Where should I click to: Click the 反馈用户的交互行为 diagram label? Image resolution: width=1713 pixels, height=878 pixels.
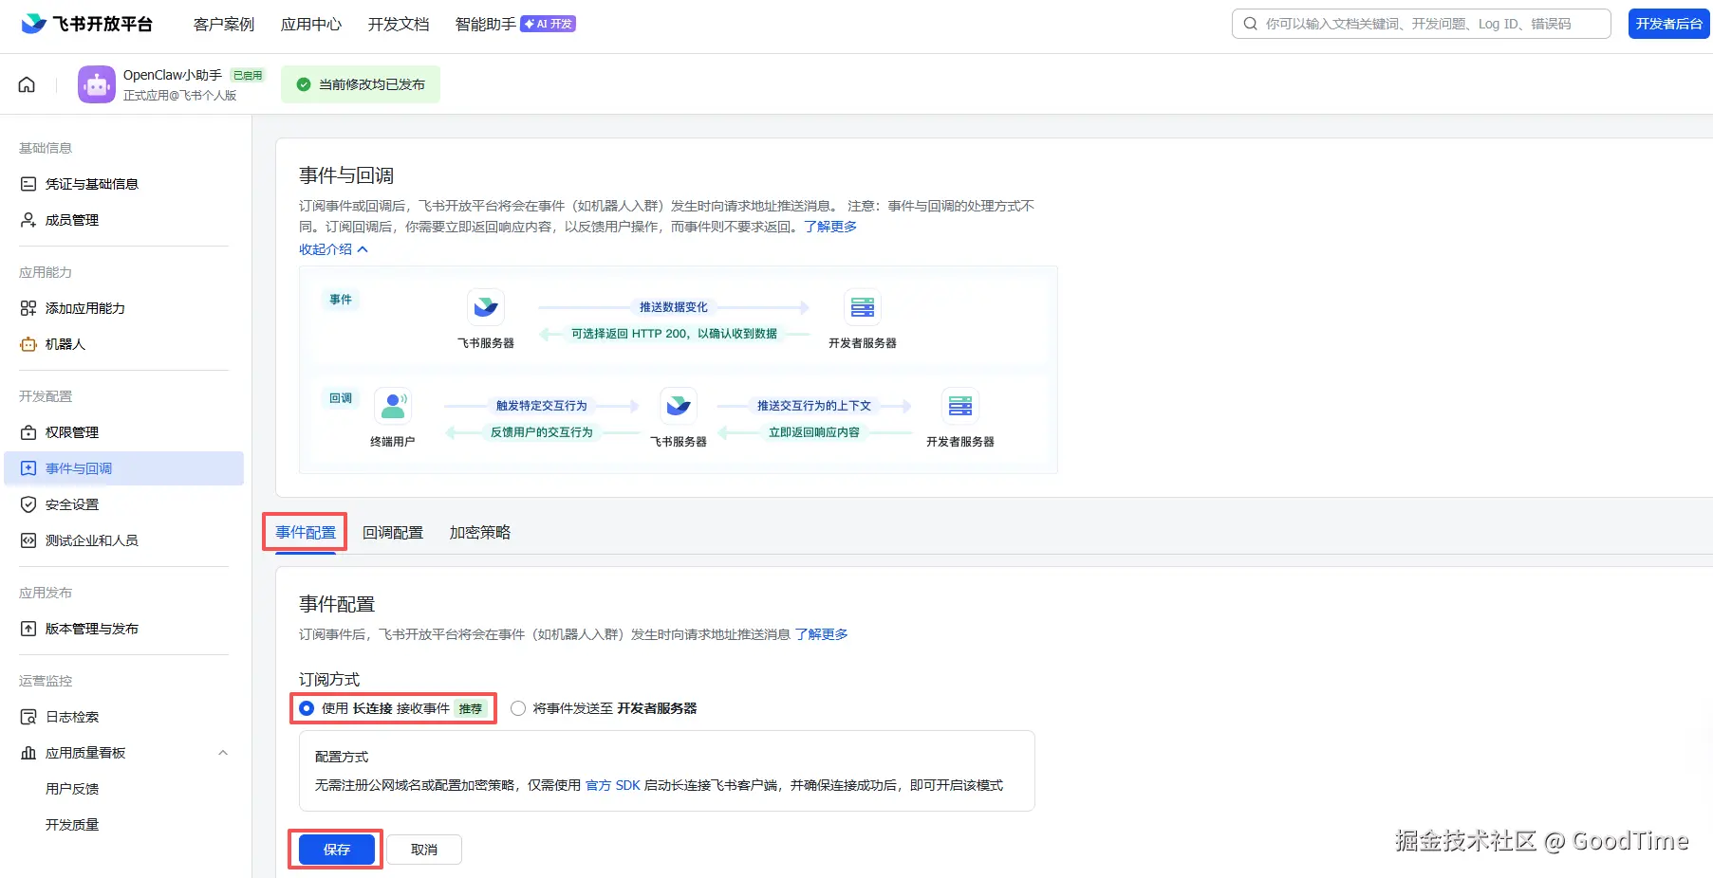click(x=542, y=432)
